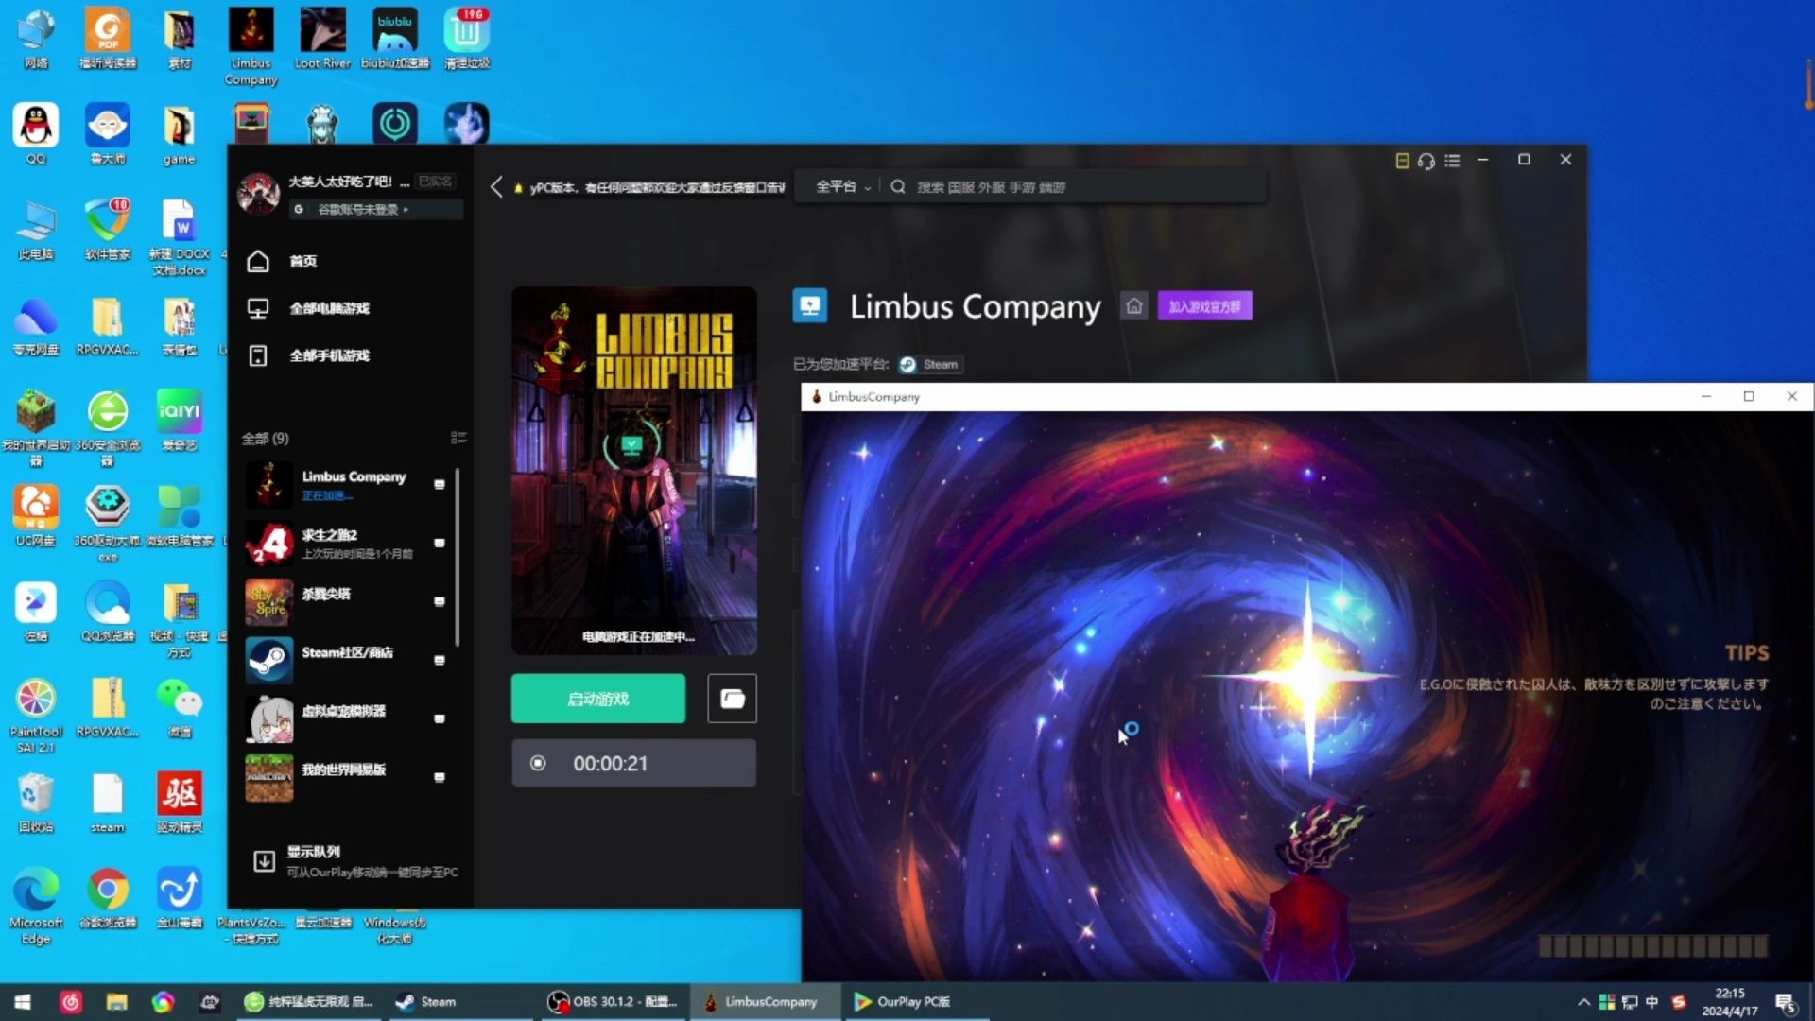Viewport: 1815px width, 1021px height.
Task: Open the biubiu加速器 desktop icon
Action: [395, 39]
